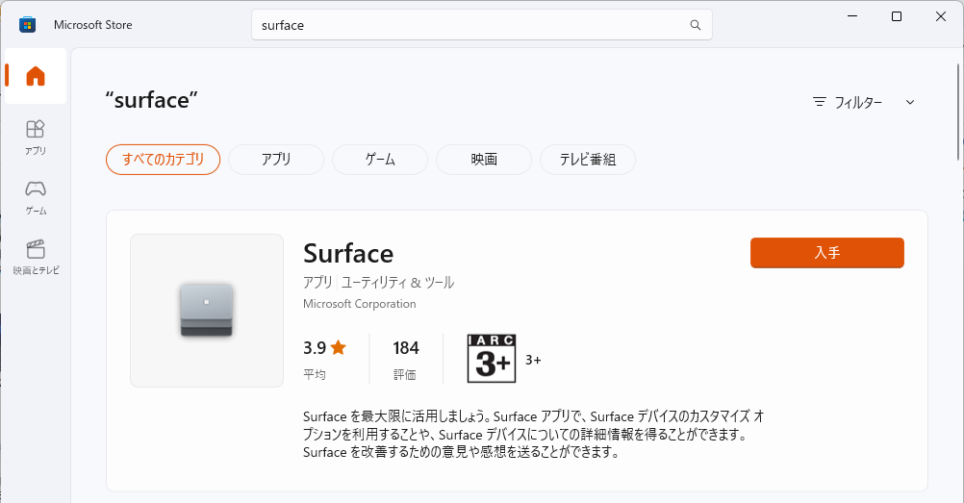Open the ゲーム section in sidebar

point(35,197)
